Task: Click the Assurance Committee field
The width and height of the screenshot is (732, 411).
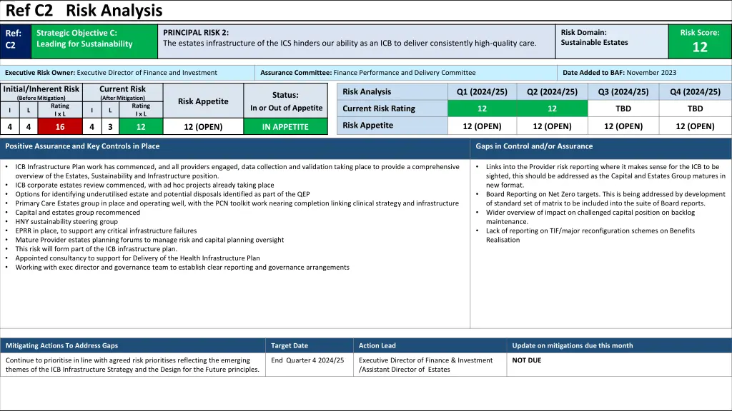Action: pos(405,73)
